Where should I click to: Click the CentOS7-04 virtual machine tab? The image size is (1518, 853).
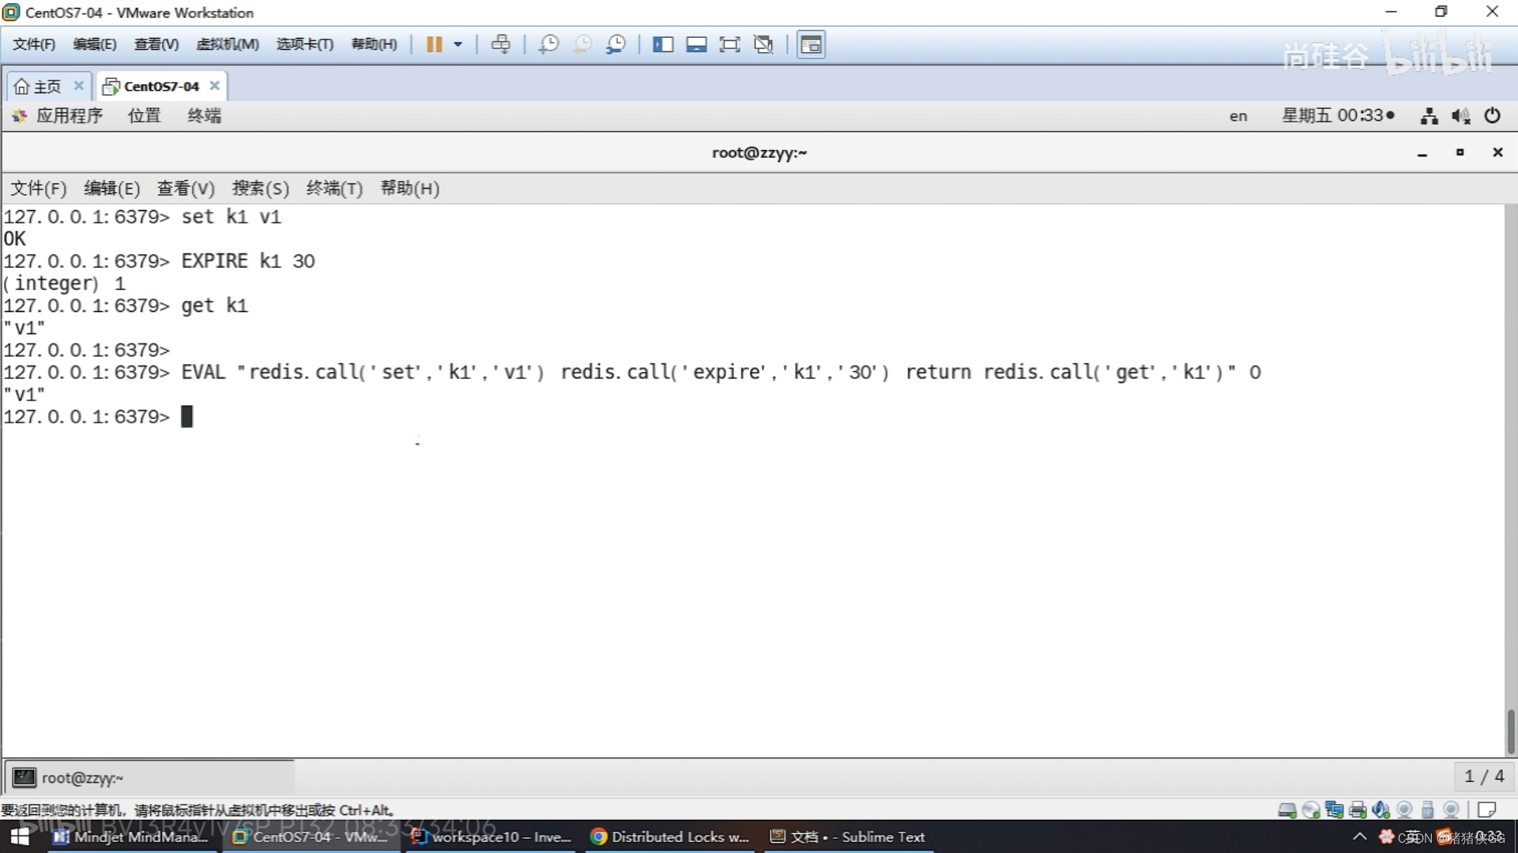click(160, 85)
